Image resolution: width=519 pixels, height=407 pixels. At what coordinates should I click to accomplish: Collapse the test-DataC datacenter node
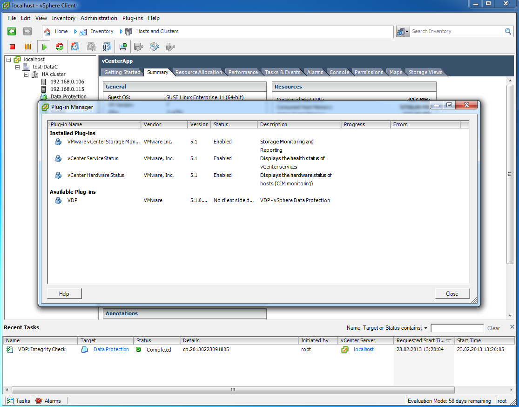click(x=18, y=67)
